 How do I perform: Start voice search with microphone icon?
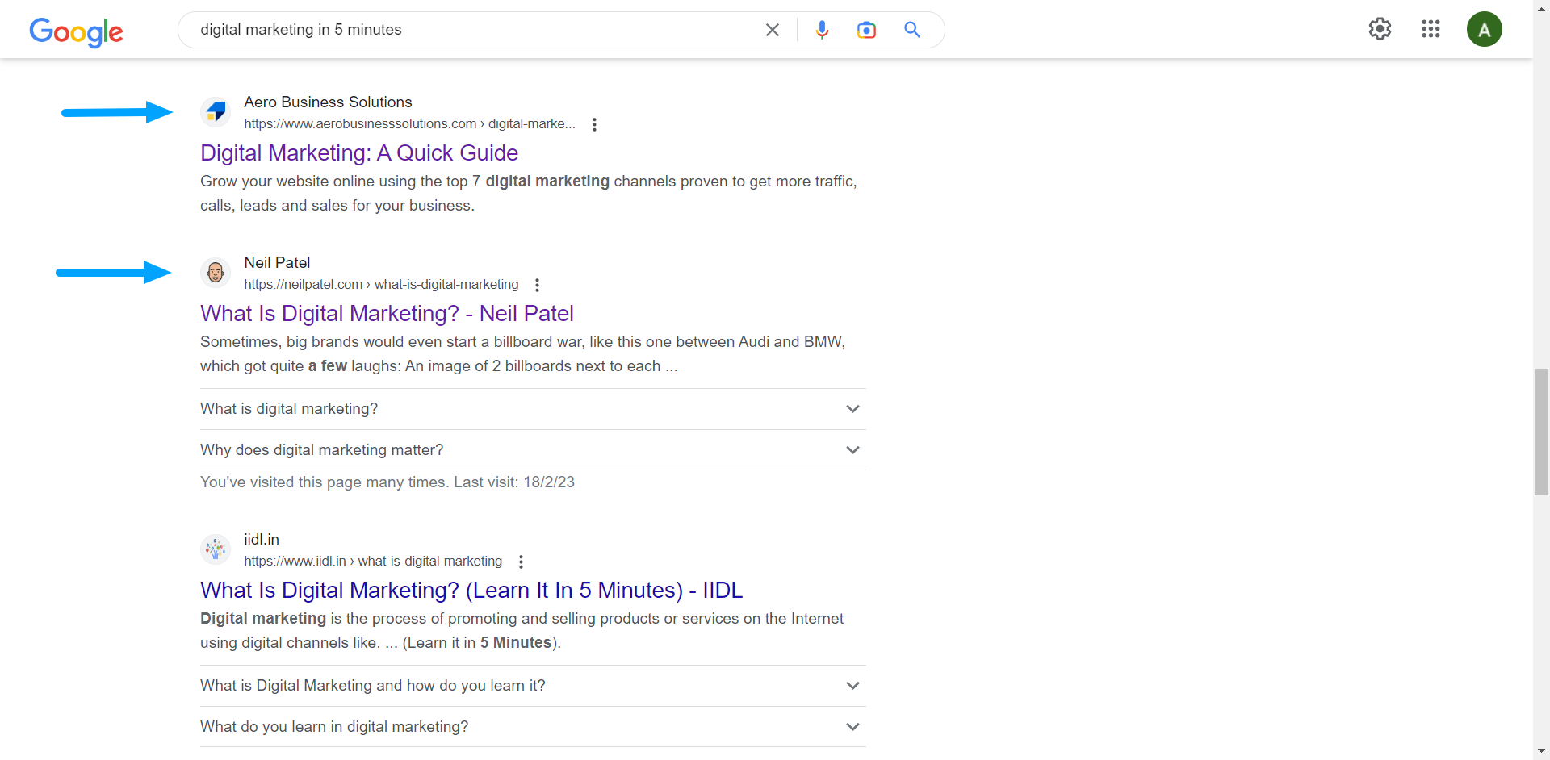click(x=822, y=30)
